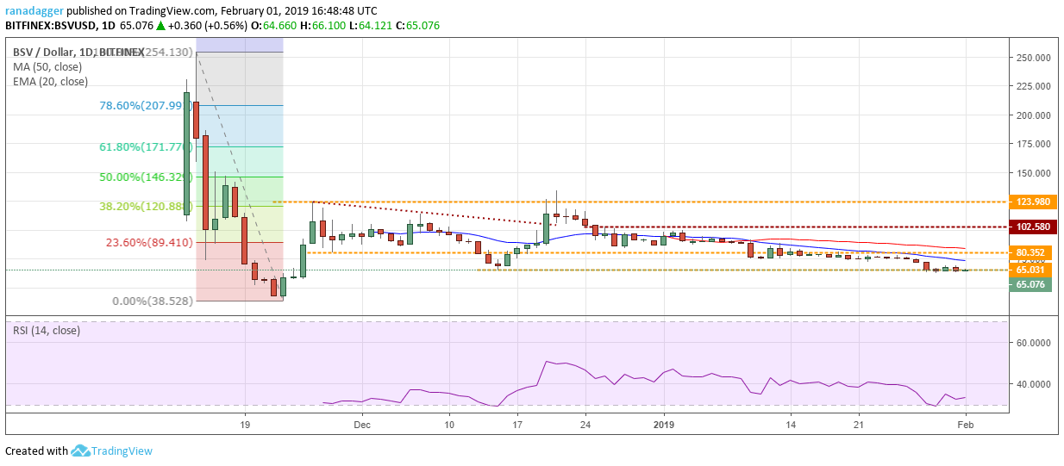Click the '10' date on time axis

(x=449, y=425)
